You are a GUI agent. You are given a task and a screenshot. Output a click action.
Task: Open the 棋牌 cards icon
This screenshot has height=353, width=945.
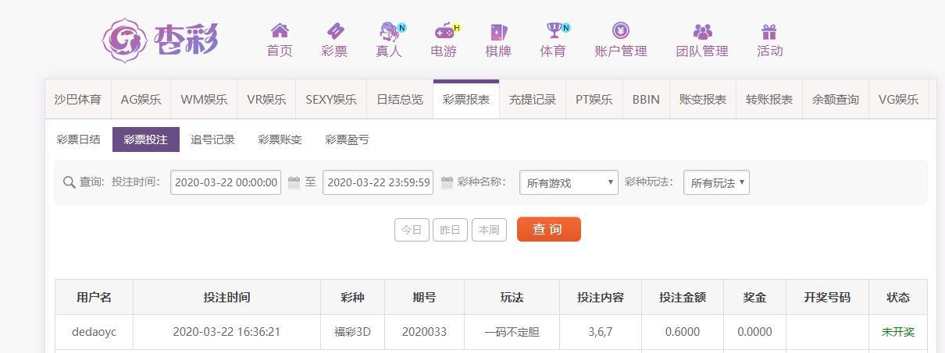pos(498,31)
